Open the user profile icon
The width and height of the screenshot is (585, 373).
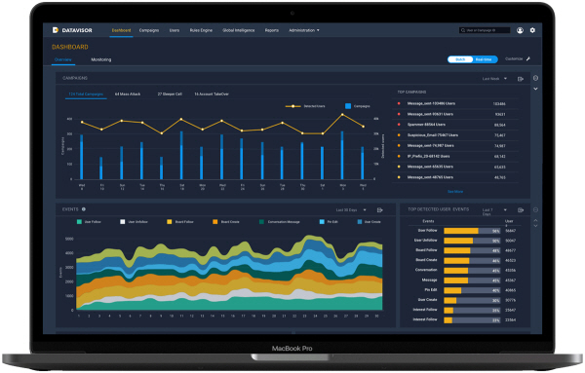[520, 30]
